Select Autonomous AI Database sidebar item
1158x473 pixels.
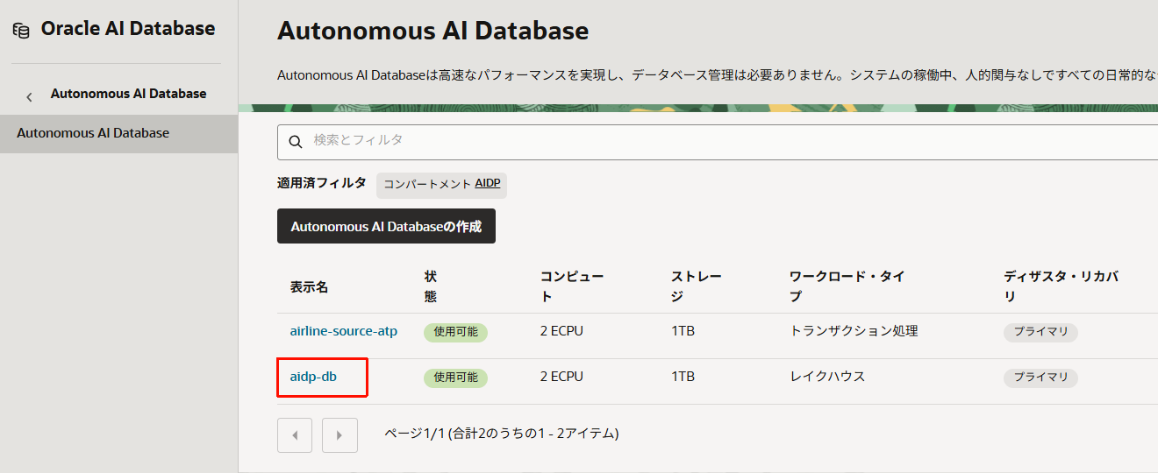(118, 133)
